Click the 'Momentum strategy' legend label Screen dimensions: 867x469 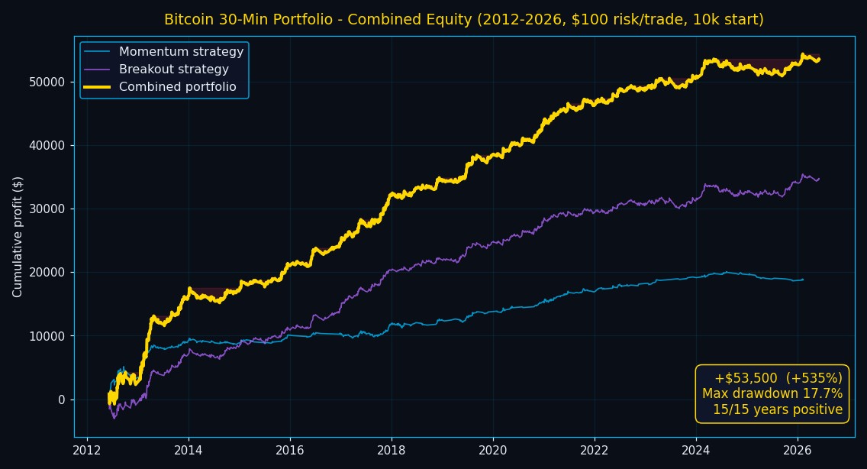(182, 51)
